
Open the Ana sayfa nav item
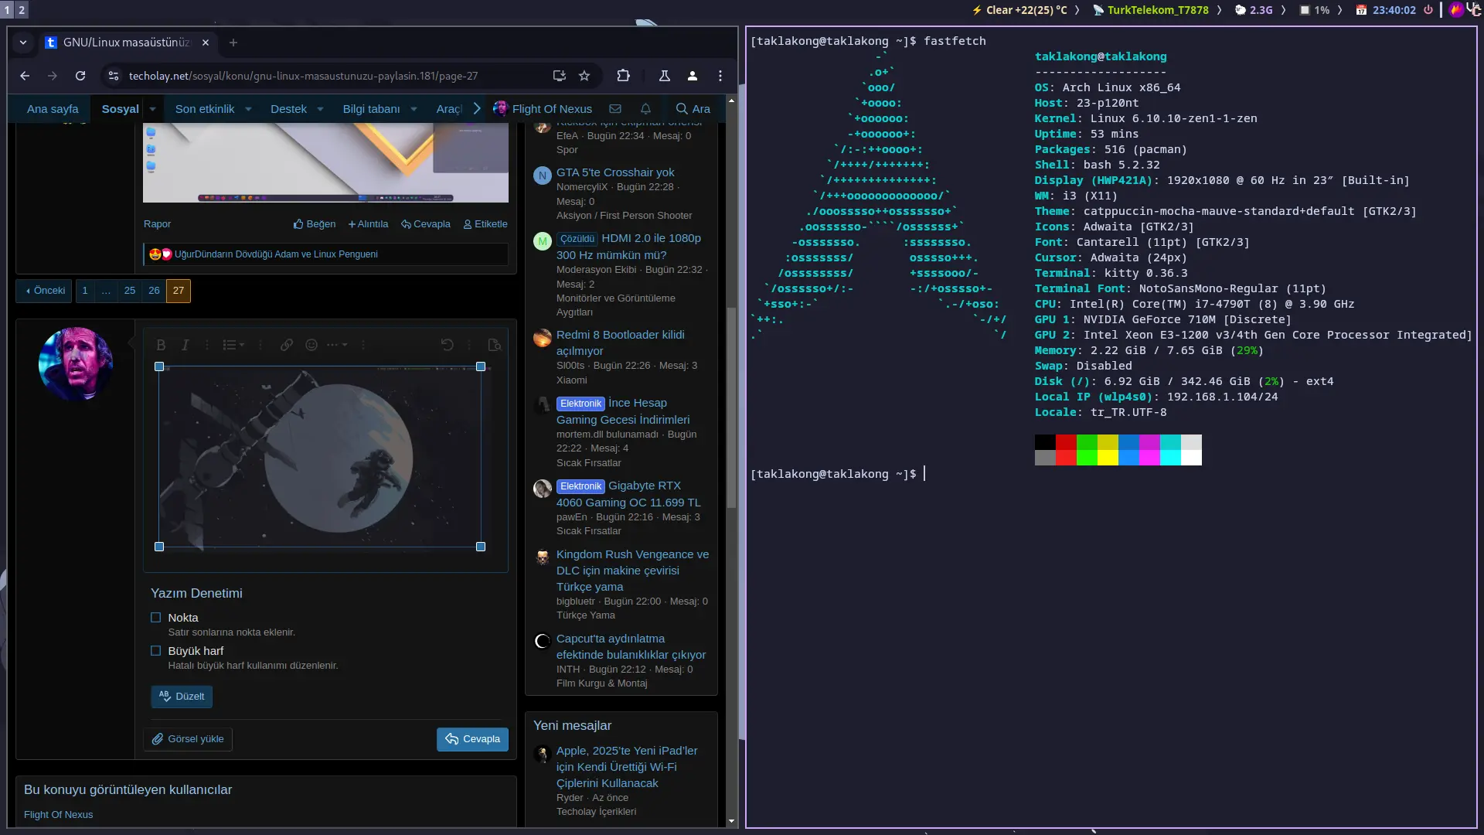tap(53, 109)
